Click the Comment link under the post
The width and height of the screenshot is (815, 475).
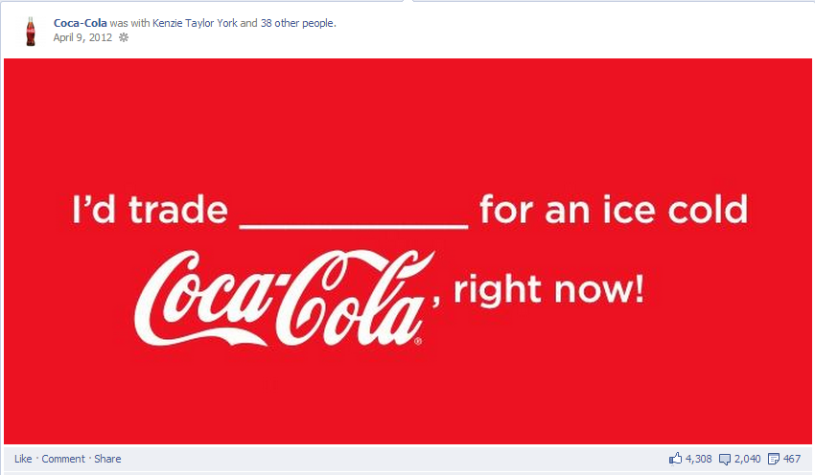[x=63, y=459]
